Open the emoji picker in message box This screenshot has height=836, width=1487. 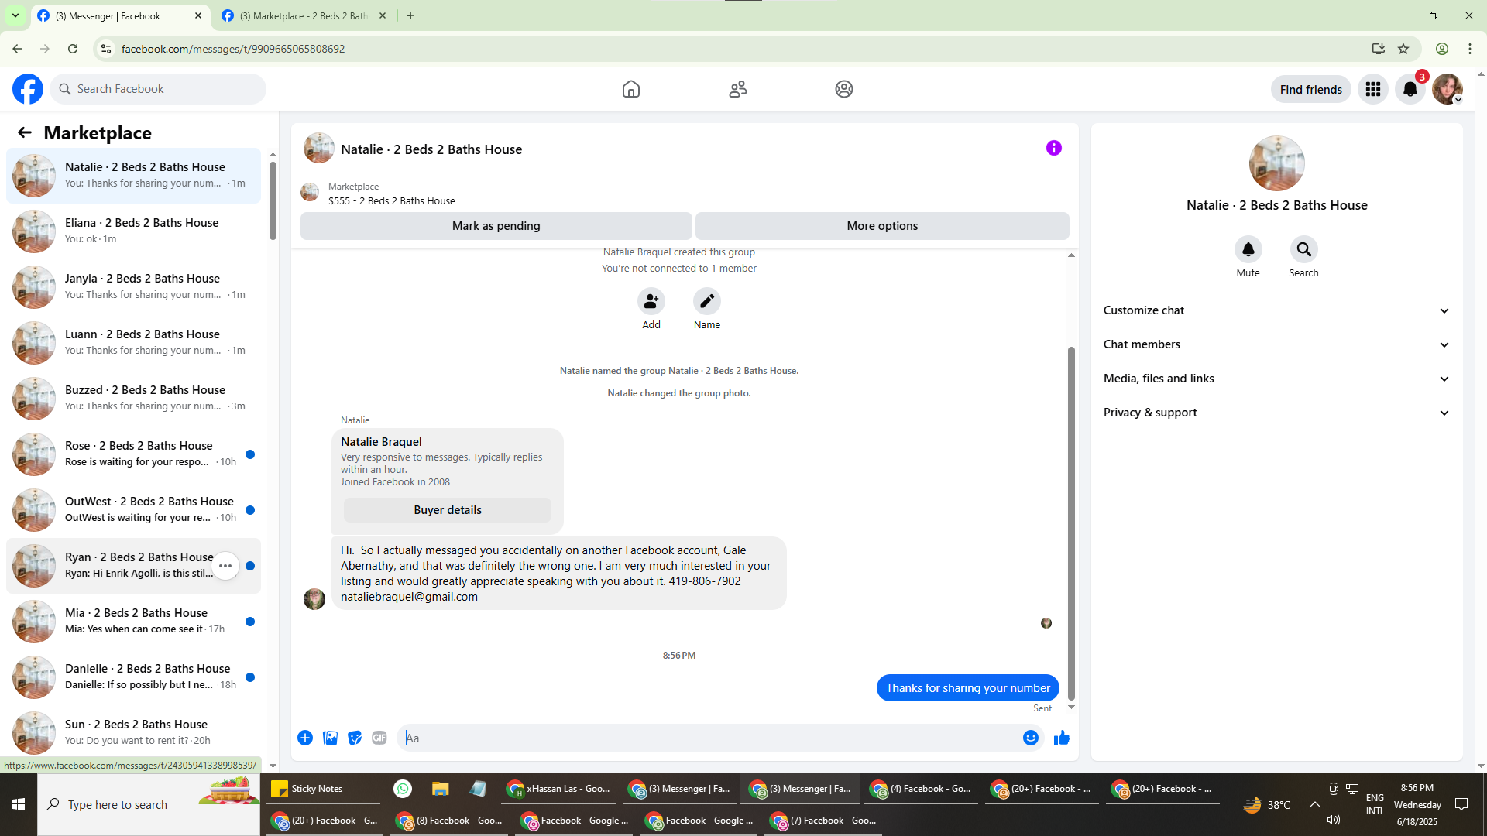tap(1031, 738)
